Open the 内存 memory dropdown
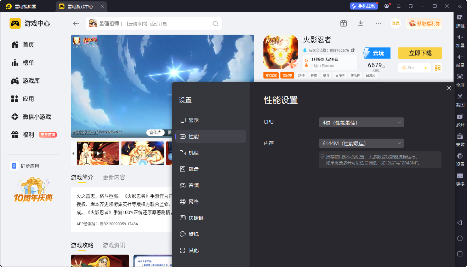The height and width of the screenshot is (267, 467). (x=361, y=143)
